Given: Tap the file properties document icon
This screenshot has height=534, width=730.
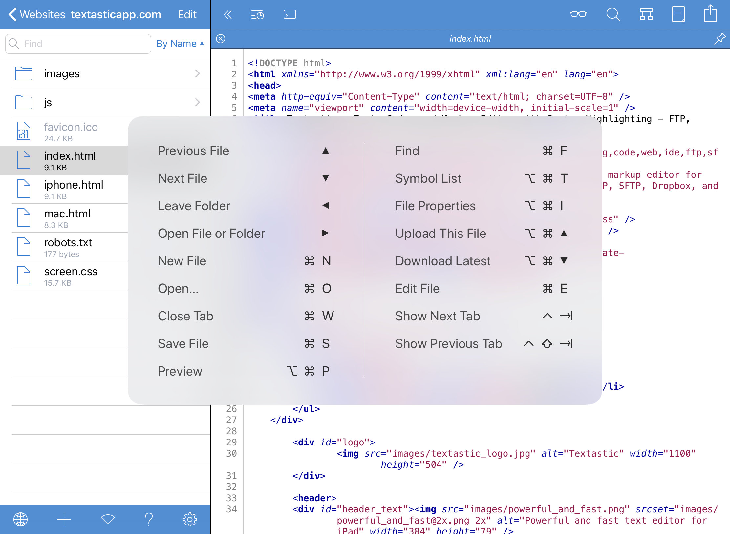Looking at the screenshot, I should tap(678, 14).
